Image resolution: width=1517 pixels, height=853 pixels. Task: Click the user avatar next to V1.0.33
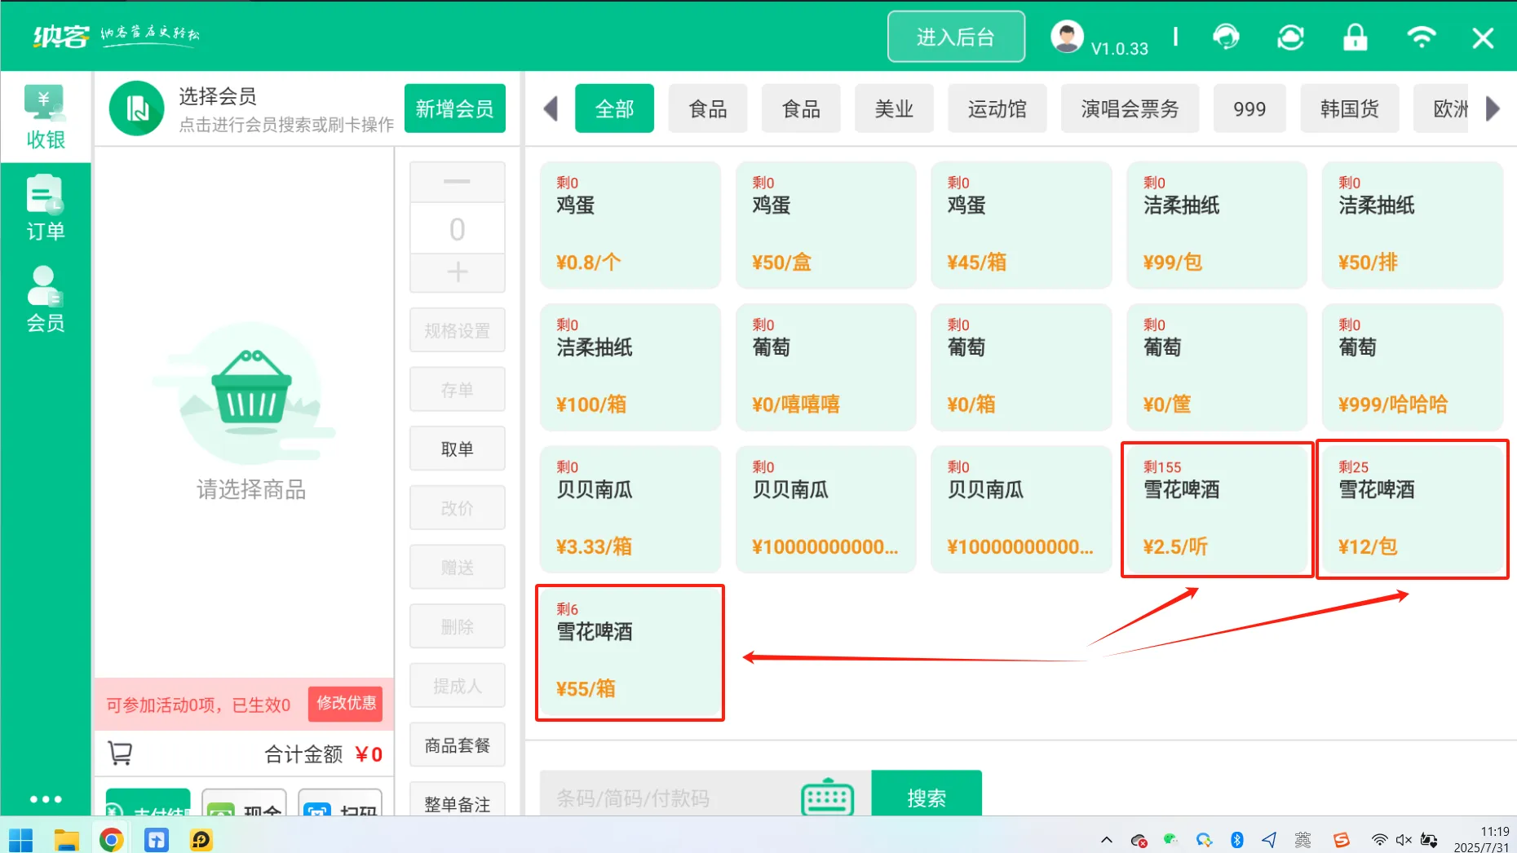(x=1066, y=35)
